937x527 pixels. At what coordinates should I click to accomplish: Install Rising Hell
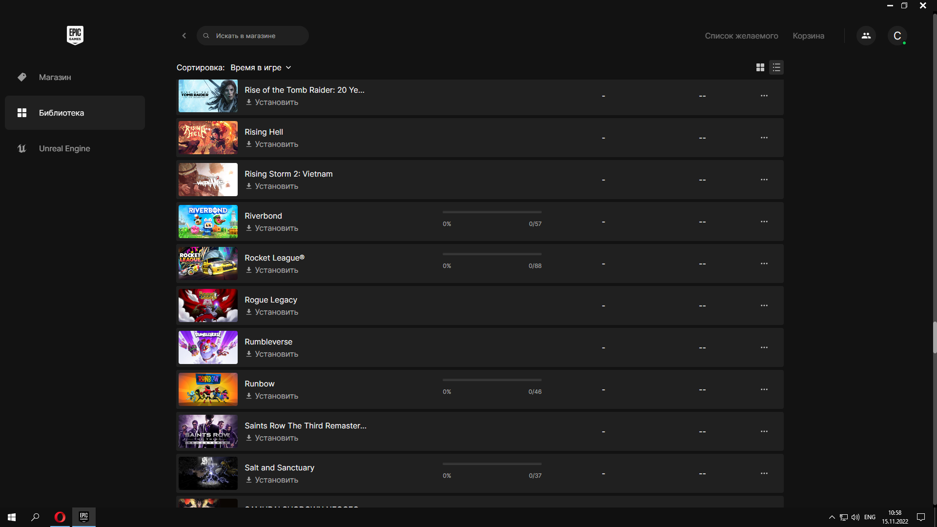pyautogui.click(x=272, y=144)
